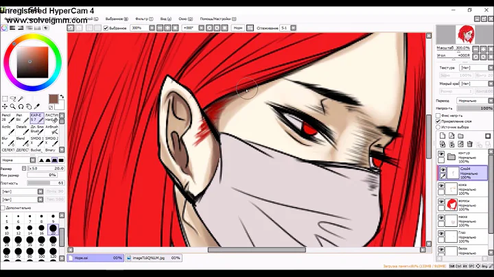Image resolution: width=494 pixels, height=277 pixels.
Task: Select the zoom magnifier tool
Action: tap(13, 107)
